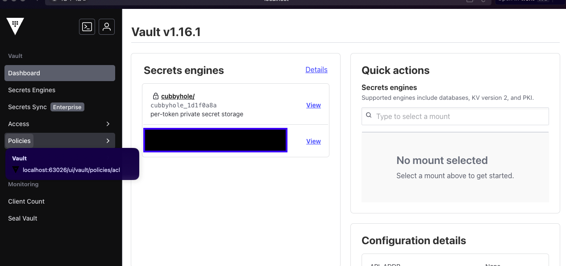566x266 pixels.
Task: Click 'per-token private secret storage' text
Action: [x=197, y=114]
